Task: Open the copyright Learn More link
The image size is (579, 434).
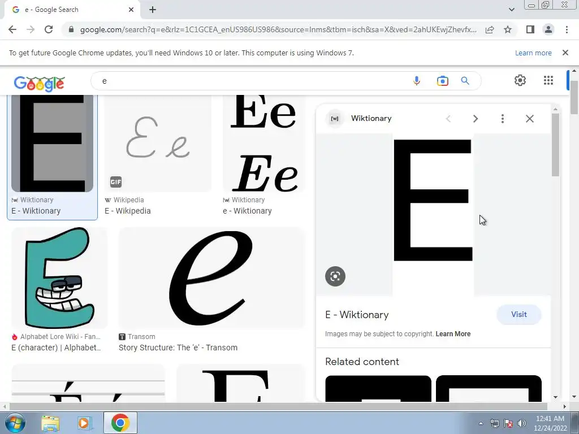Action: (x=453, y=334)
